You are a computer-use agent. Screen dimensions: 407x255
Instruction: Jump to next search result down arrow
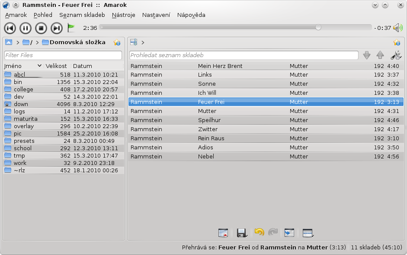coord(366,55)
